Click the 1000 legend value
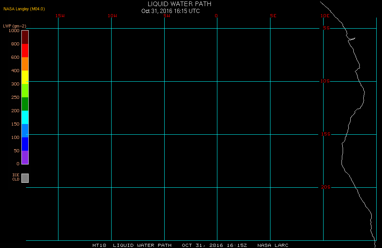Viewport: 382px width, 248px height. click(x=14, y=31)
